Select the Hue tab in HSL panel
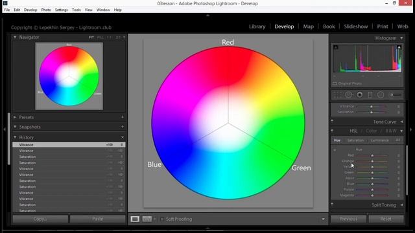The width and height of the screenshot is (415, 233). (337, 140)
